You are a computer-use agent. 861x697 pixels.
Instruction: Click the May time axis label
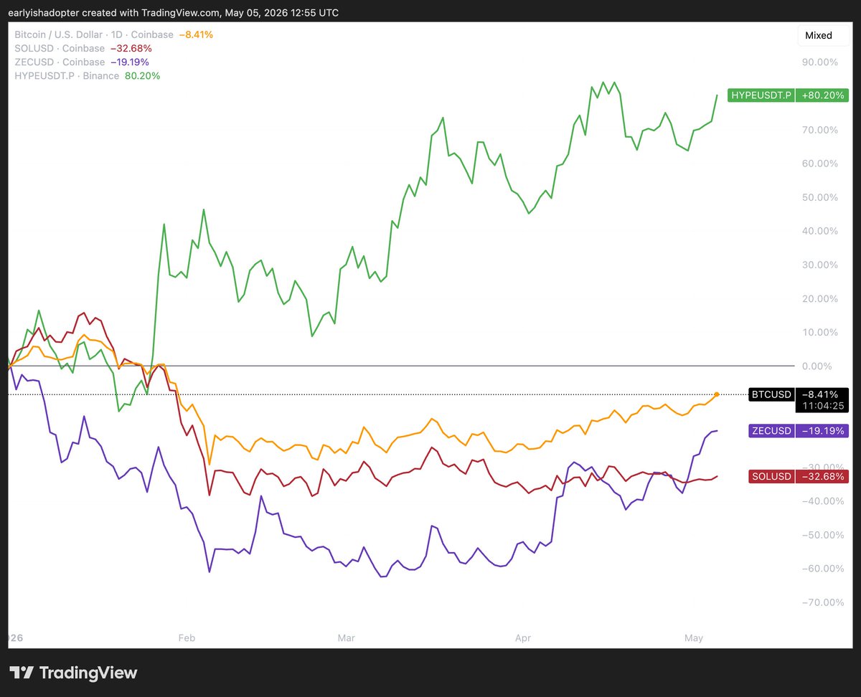tap(694, 637)
